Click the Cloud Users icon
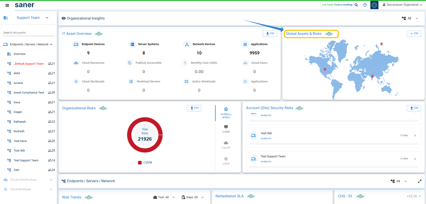Image resolution: width=426 pixels, height=204 pixels. pyautogui.click(x=246, y=63)
